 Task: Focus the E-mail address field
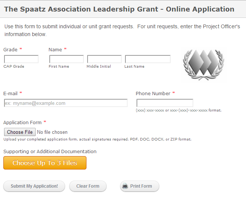pos(66,103)
